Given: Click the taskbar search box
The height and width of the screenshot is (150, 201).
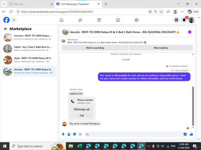Looking at the screenshot, I should coord(38,146).
